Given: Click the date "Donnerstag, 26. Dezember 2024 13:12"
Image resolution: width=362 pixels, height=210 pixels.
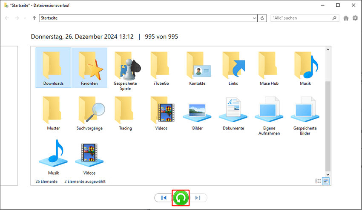Looking at the screenshot, I should coord(82,37).
